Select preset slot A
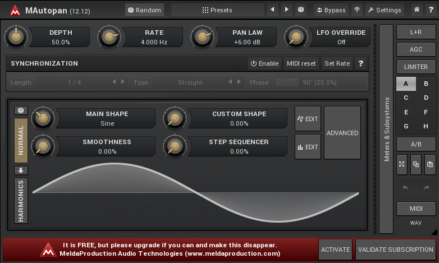Screen dimensions: 439x263 pyautogui.click(x=406, y=84)
